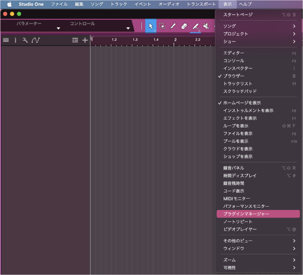Open the ファイル menu
The image size is (303, 275).
coord(59,4)
